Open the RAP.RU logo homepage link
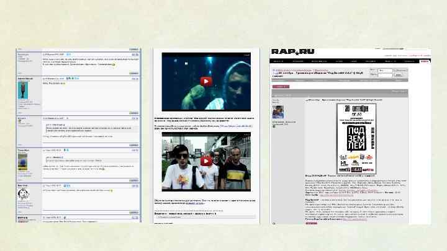 pos(293,51)
